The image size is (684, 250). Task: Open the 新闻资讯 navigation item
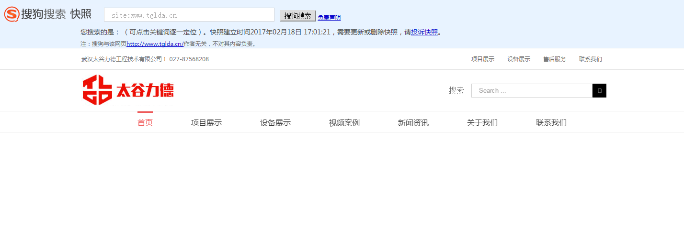(413, 123)
